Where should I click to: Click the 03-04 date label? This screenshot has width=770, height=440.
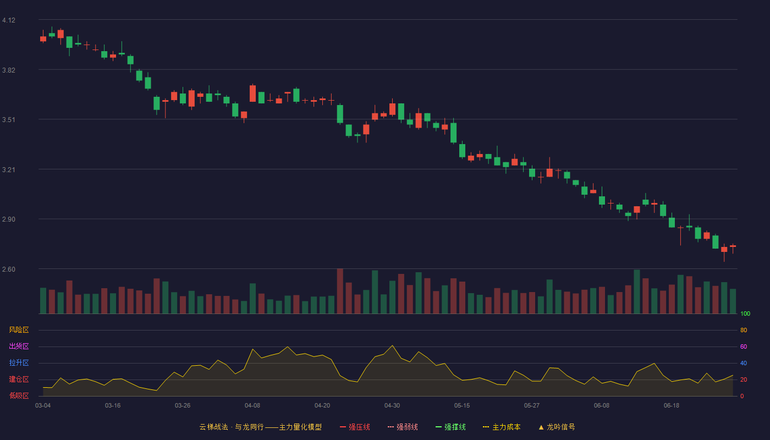43,405
